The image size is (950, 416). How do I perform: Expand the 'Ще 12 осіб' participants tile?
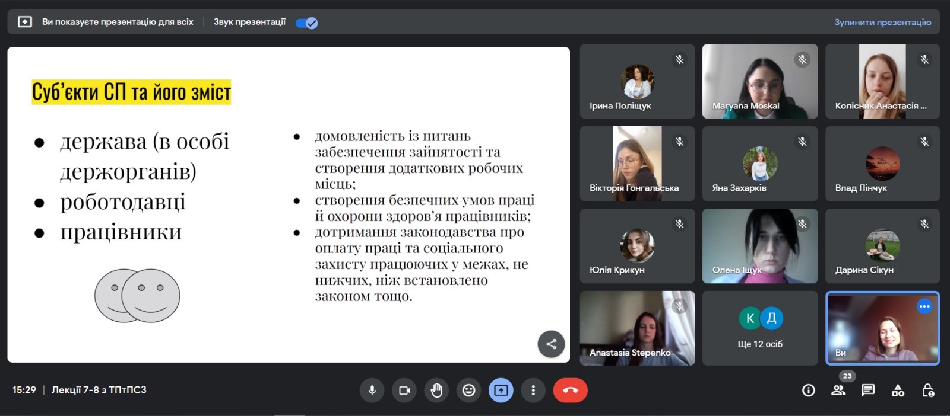760,328
